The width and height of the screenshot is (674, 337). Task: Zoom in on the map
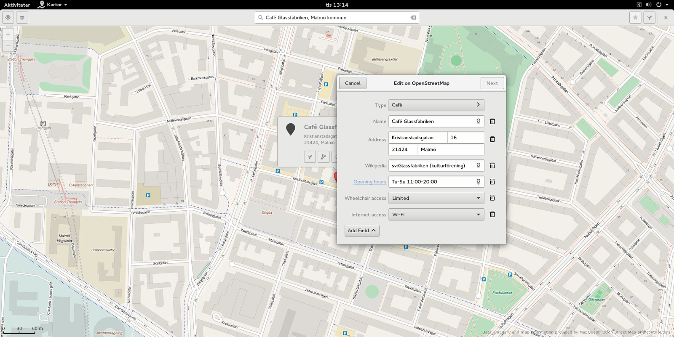click(x=8, y=34)
